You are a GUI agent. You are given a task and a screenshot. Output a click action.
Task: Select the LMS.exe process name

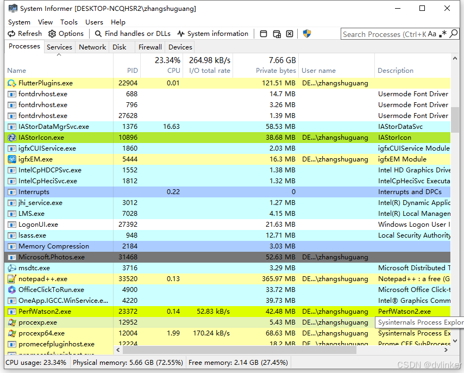point(32,214)
